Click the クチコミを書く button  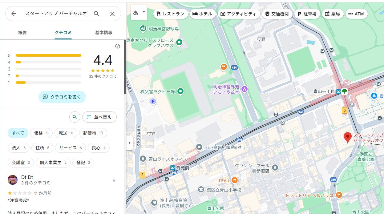click(x=62, y=97)
